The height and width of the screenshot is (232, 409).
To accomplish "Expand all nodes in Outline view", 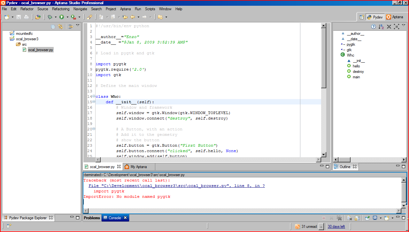I will [x=397, y=27].
